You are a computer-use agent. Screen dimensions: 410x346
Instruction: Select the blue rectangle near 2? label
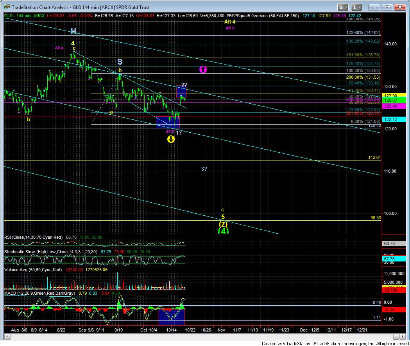pos(181,92)
